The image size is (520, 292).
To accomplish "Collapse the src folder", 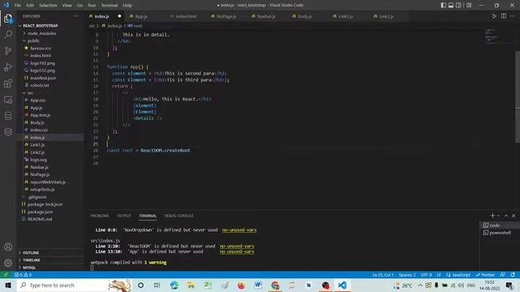I will tap(30, 92).
